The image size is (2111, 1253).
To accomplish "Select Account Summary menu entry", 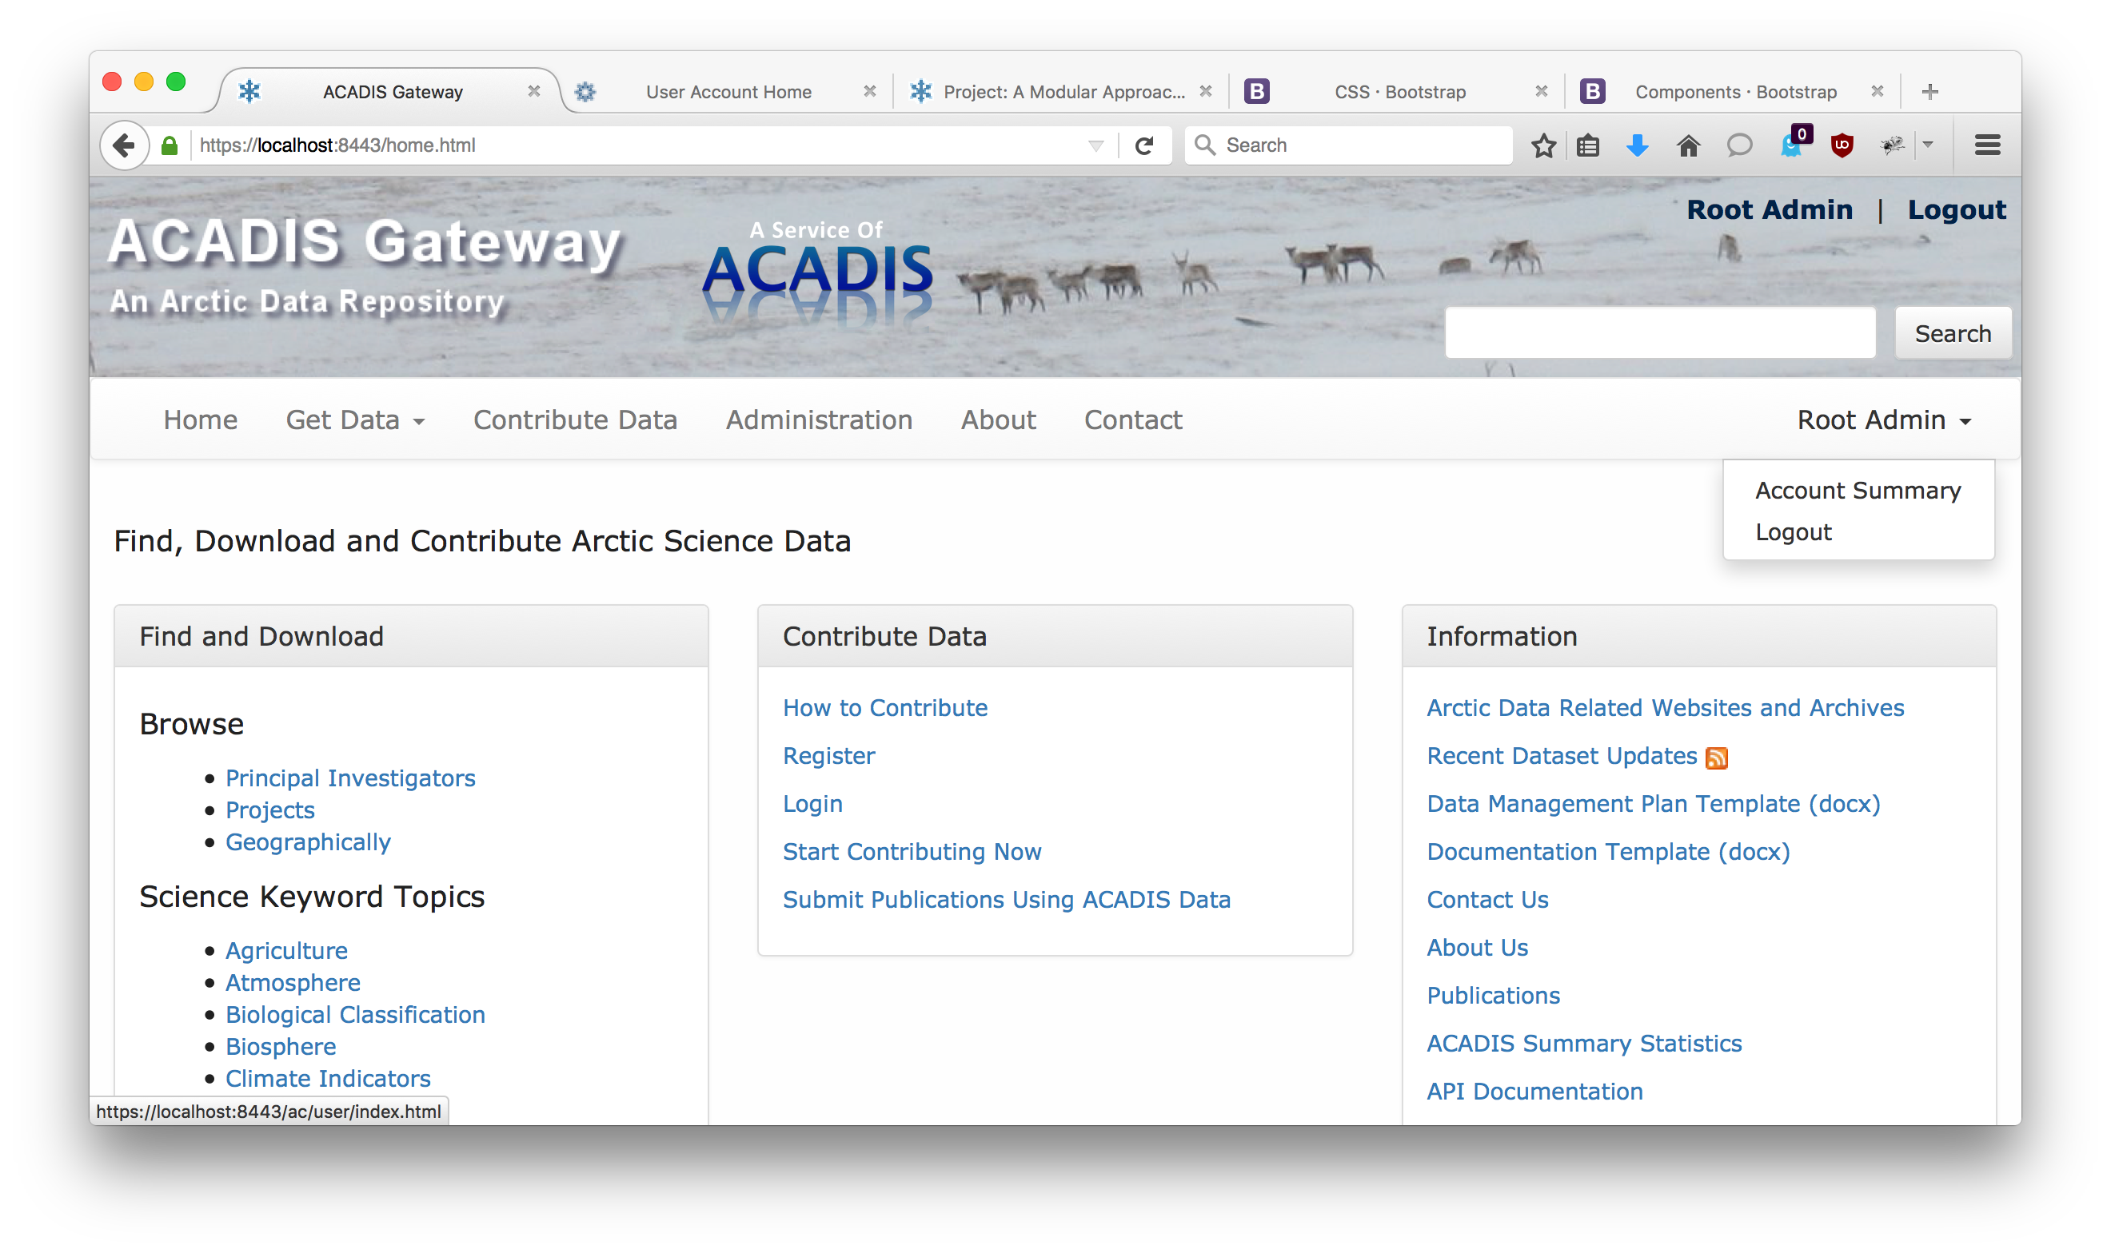I will pyautogui.click(x=1857, y=491).
